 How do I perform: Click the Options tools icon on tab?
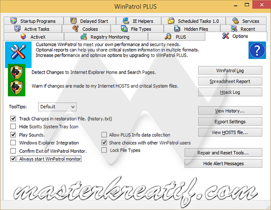click(x=226, y=36)
